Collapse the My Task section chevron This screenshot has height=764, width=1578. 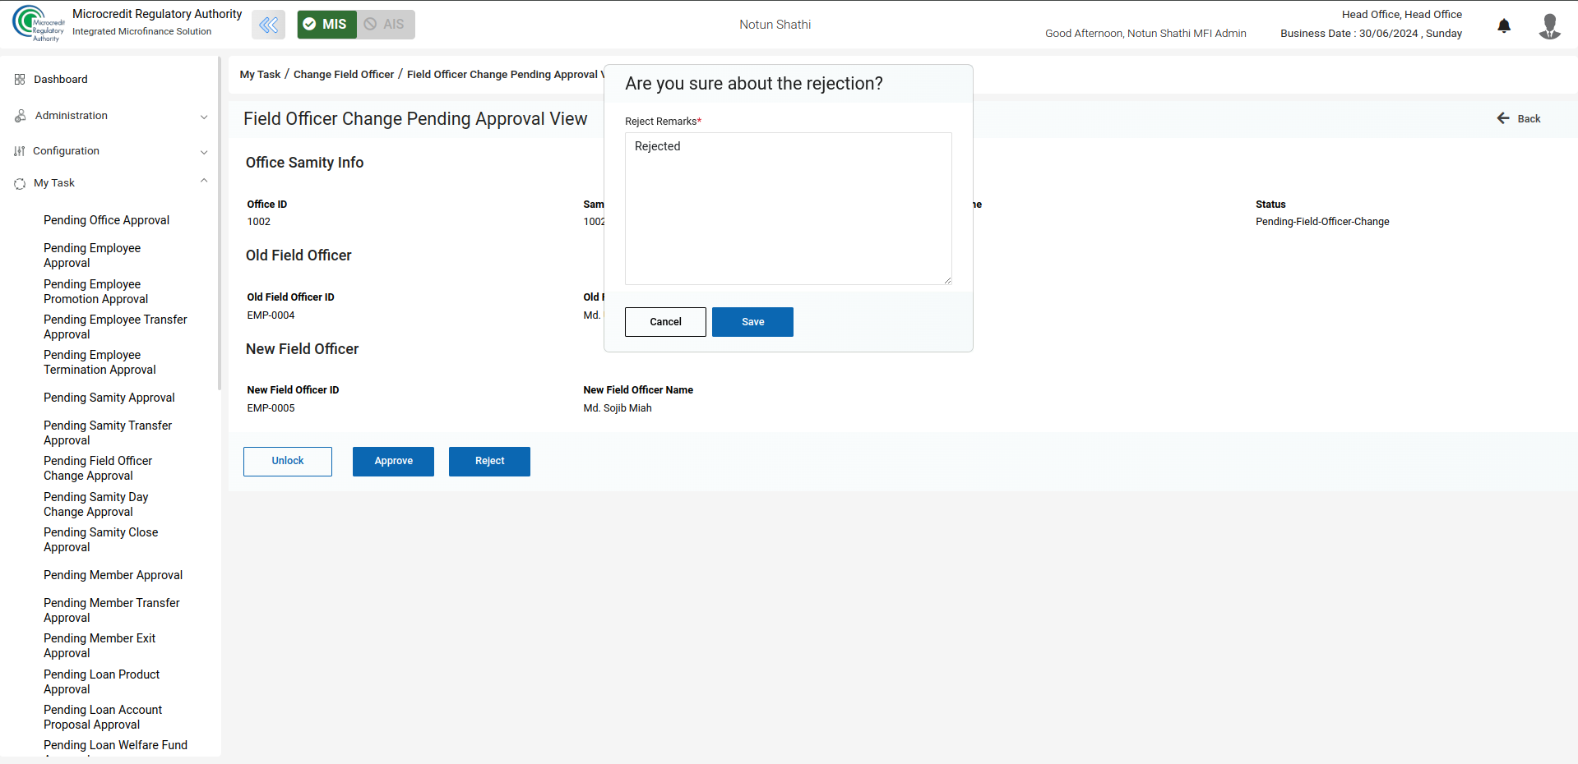coord(204,182)
